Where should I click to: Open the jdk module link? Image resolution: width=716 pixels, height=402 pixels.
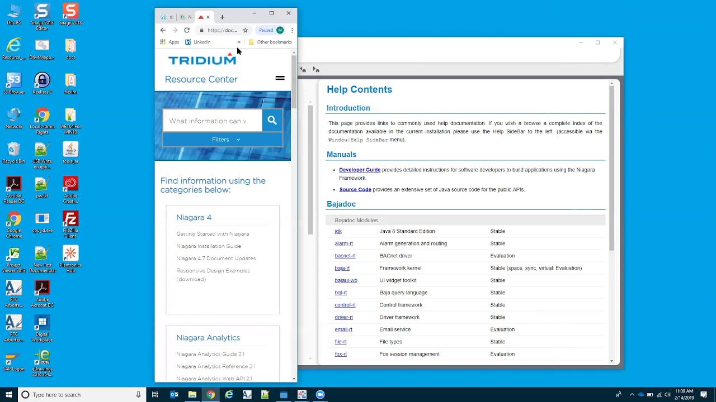coord(338,231)
